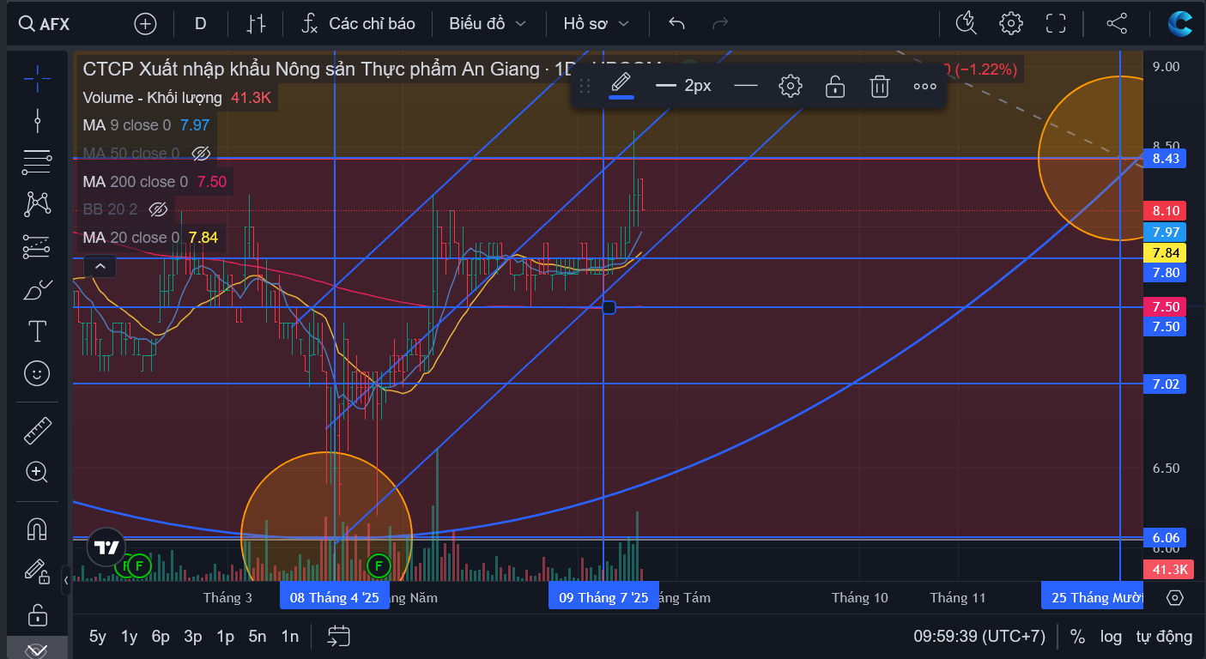Viewport: 1206px width, 659px height.
Task: Toggle magnet mode
Action: click(x=37, y=529)
